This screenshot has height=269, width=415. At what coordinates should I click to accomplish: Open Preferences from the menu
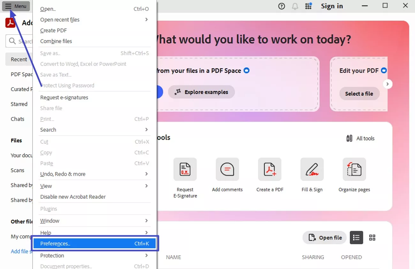coord(94,243)
